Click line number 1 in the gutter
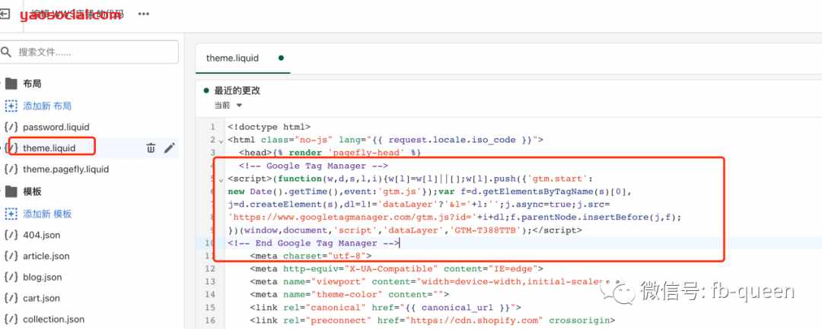The height and width of the screenshot is (329, 822). tap(212, 127)
